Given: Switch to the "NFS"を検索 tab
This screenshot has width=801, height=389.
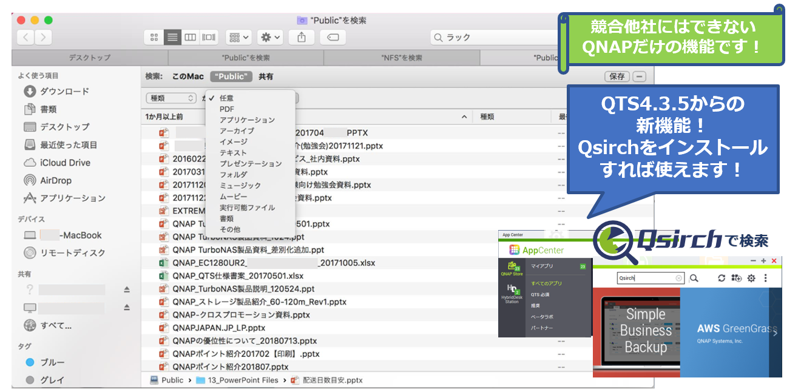Looking at the screenshot, I should tap(402, 58).
